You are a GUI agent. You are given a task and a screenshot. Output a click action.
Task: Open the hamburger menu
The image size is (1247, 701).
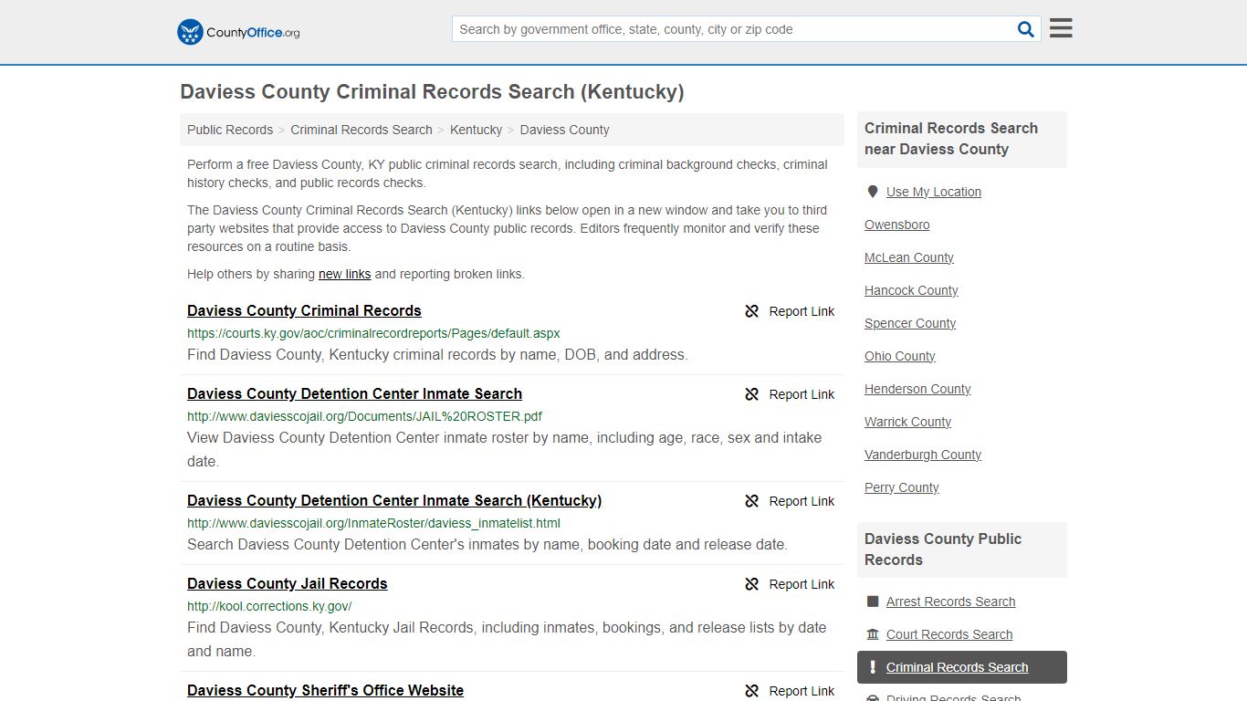[x=1061, y=28]
